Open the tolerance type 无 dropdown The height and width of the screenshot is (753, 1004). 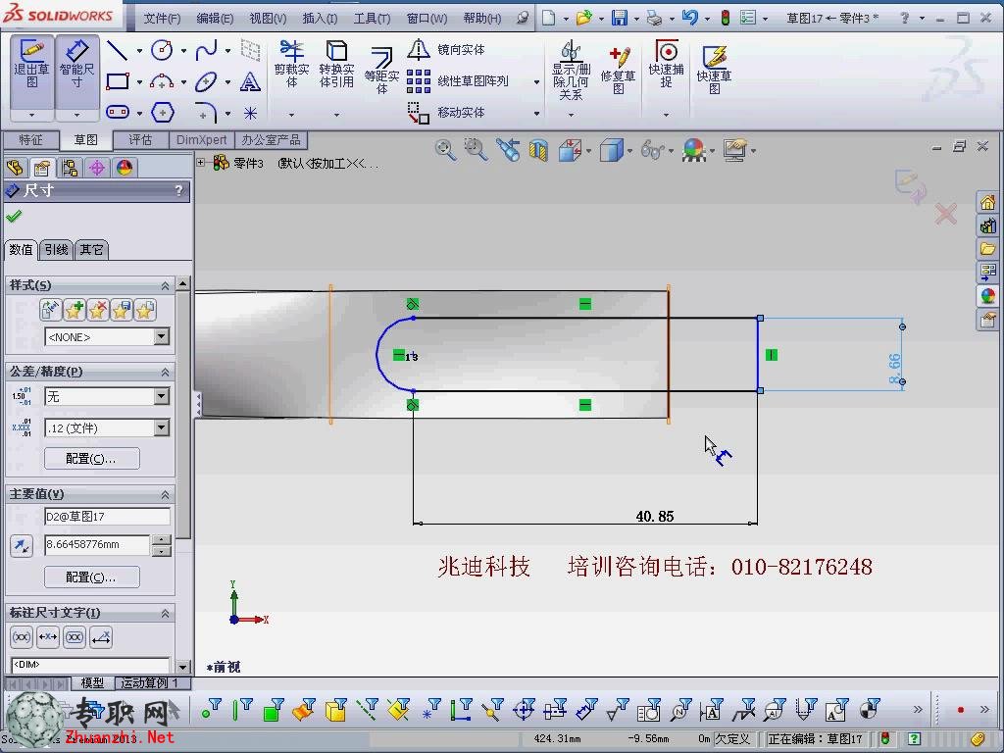pyautogui.click(x=162, y=397)
